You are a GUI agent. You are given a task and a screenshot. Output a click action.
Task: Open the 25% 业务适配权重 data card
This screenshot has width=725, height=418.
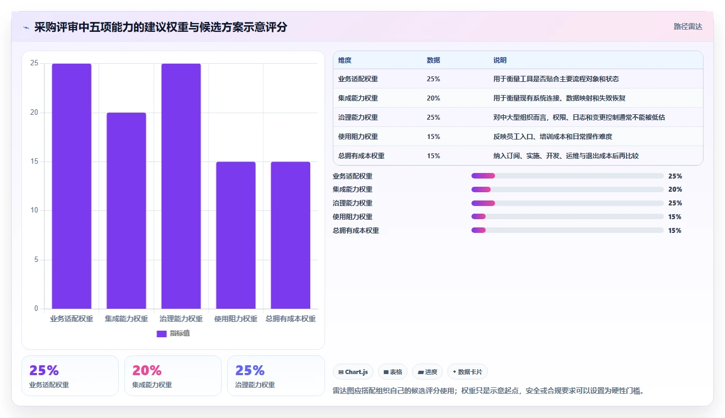tap(70, 376)
